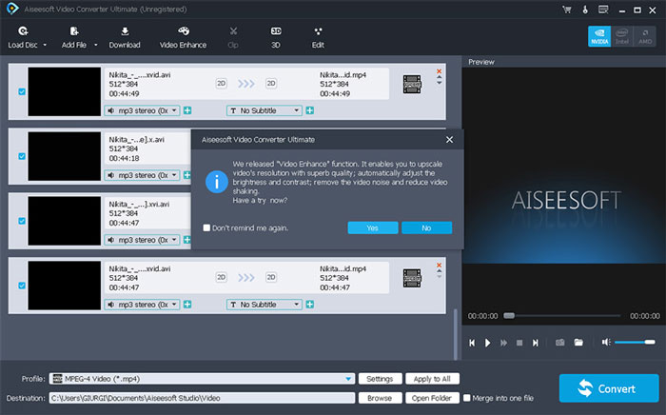This screenshot has width=666, height=415.
Task: Uncheck the Nikita e].x.avi file checkbox
Action: tap(22, 156)
